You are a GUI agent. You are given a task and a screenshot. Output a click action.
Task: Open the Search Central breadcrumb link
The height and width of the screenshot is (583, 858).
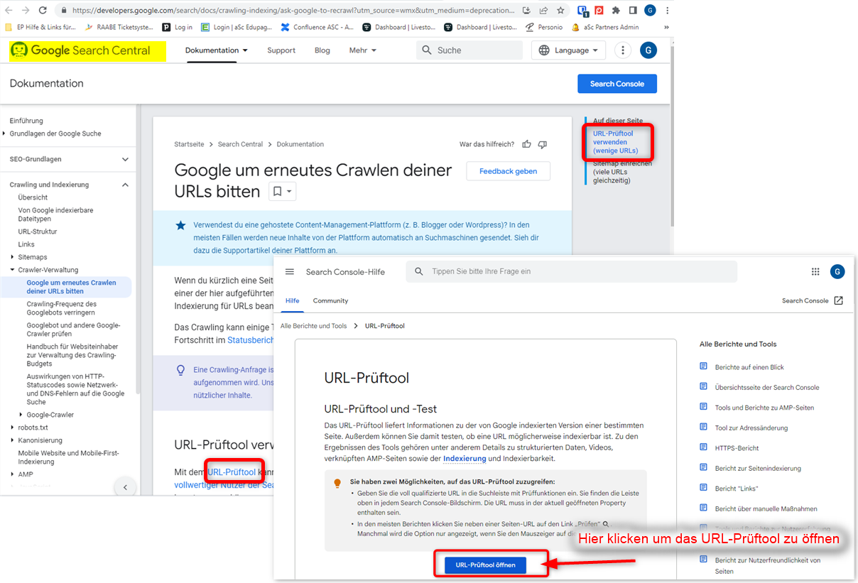pos(240,144)
